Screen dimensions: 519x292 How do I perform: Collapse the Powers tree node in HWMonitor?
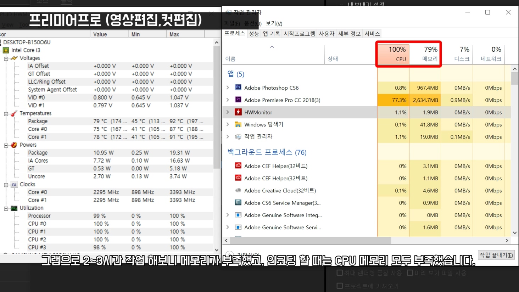click(x=6, y=145)
